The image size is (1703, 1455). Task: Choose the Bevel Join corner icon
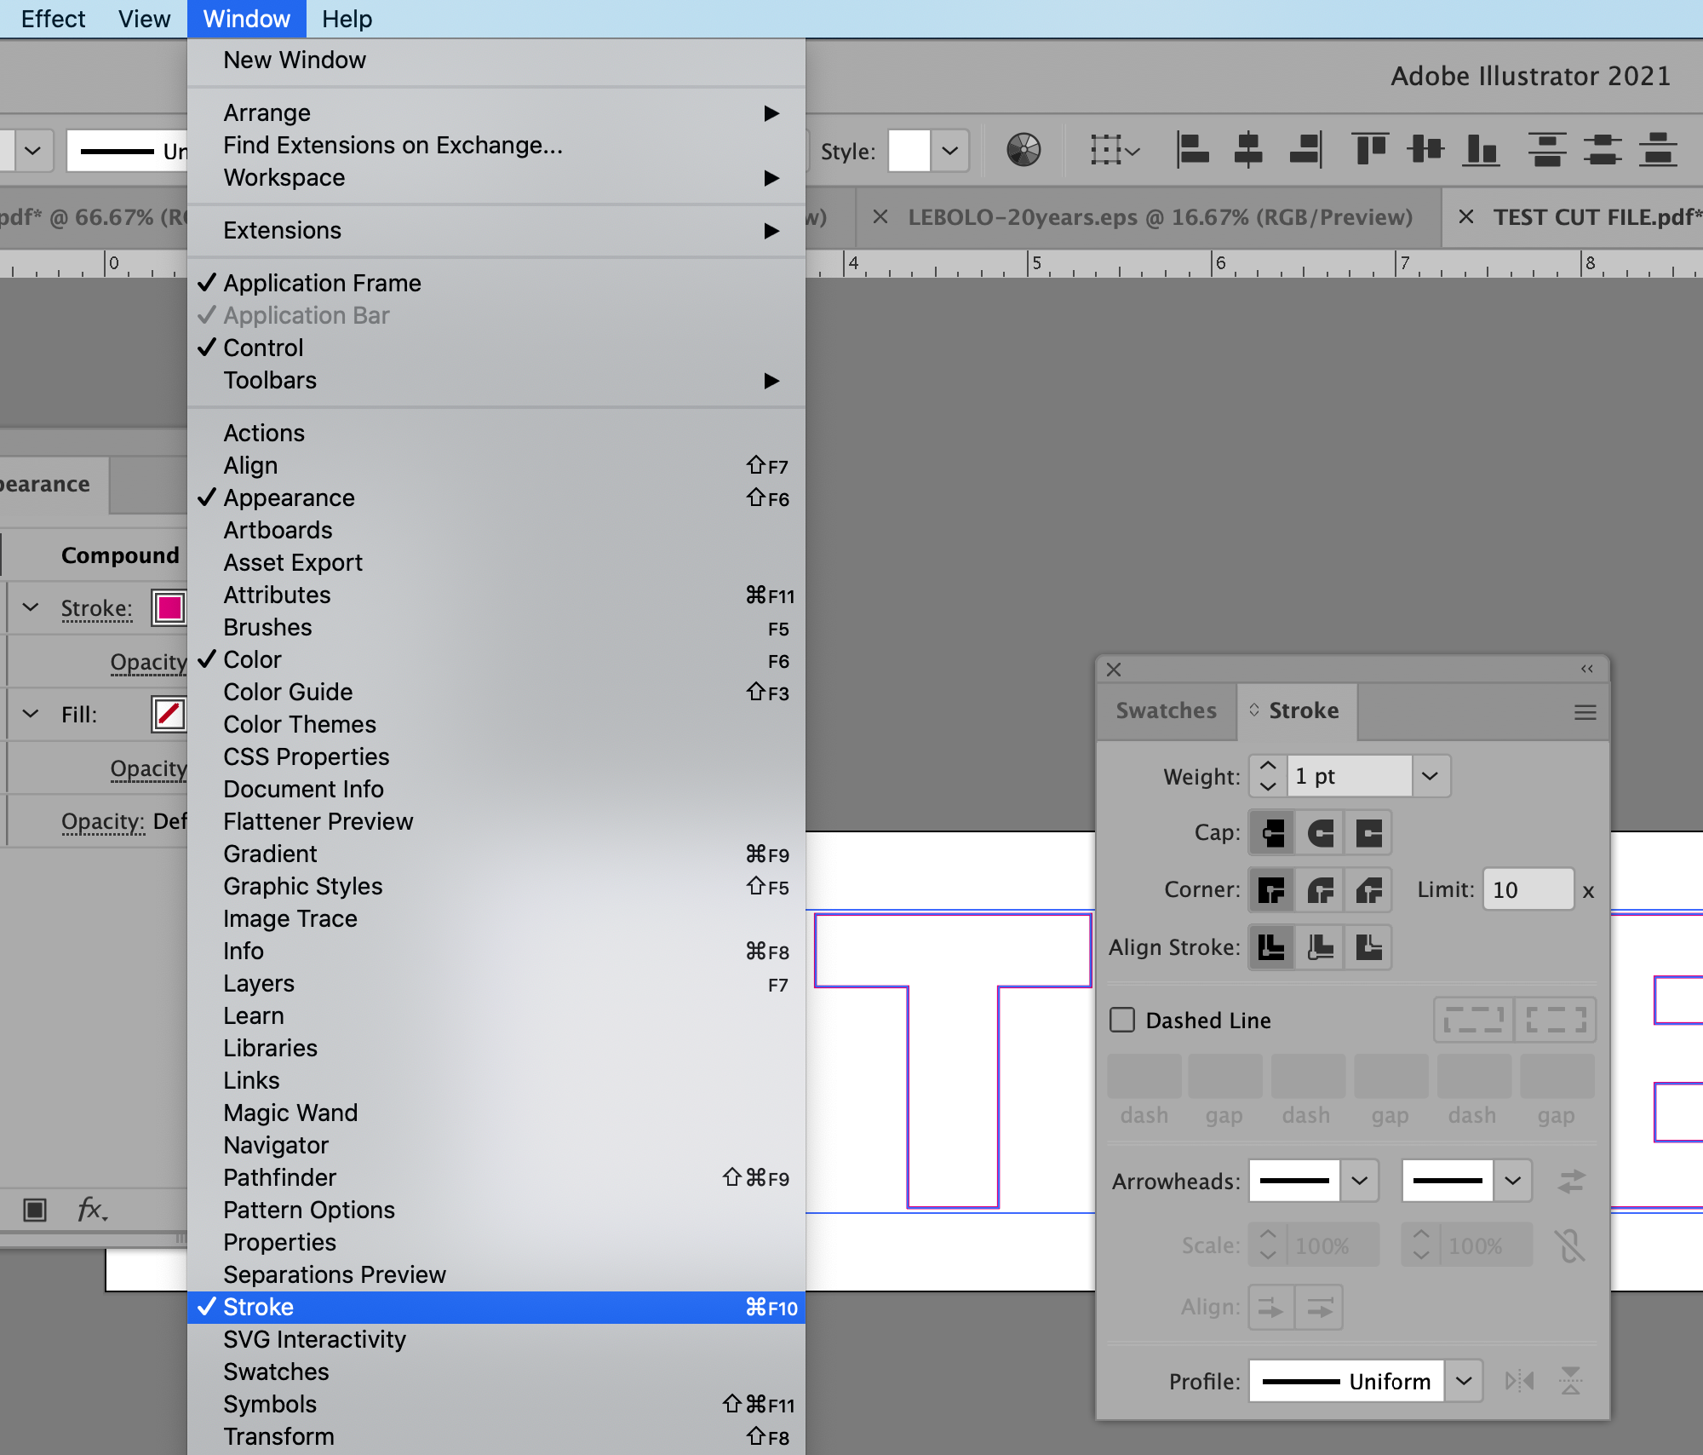1368,890
